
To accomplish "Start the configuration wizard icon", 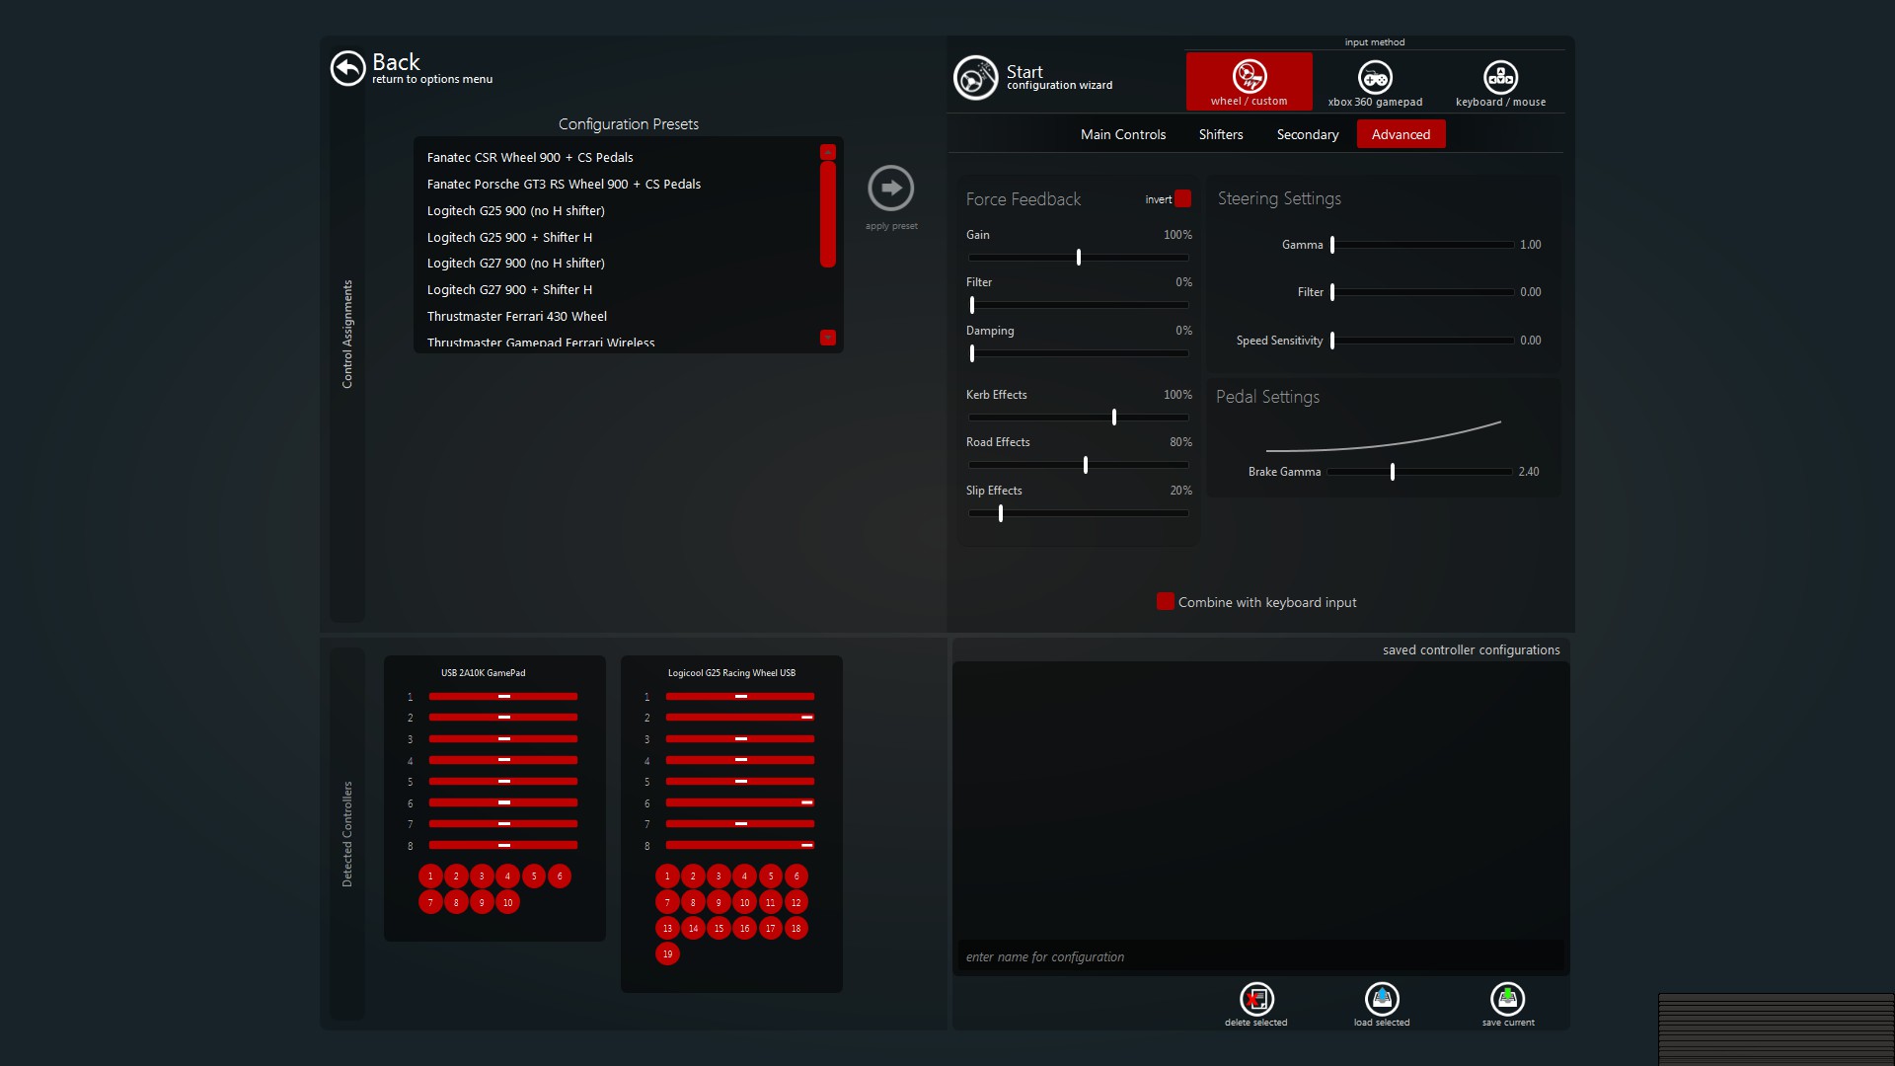I will [975, 78].
